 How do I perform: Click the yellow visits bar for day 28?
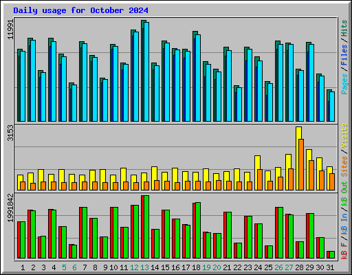(x=298, y=158)
